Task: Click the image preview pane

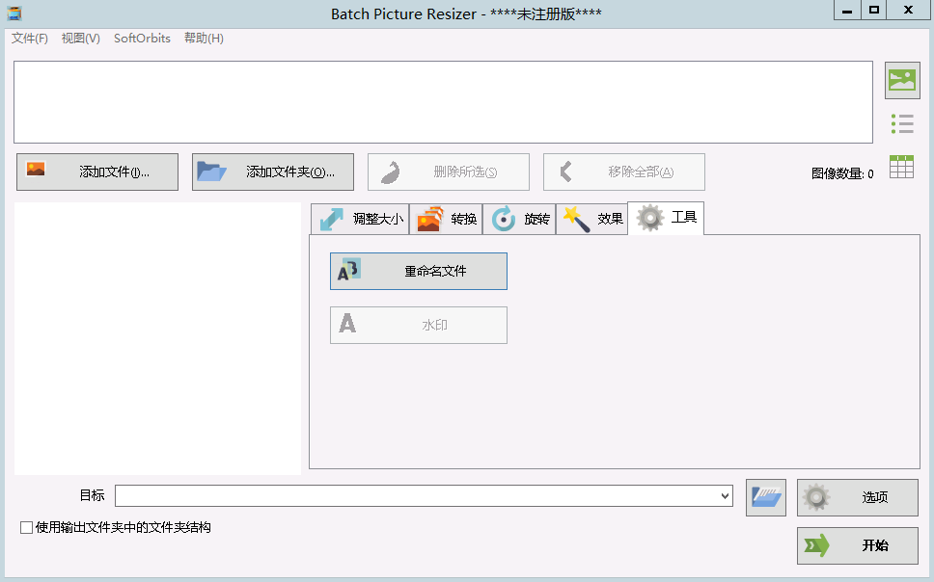Action: point(158,338)
